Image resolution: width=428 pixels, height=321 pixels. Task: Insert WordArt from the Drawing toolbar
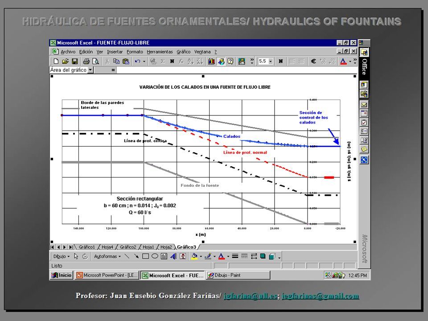tap(173, 256)
